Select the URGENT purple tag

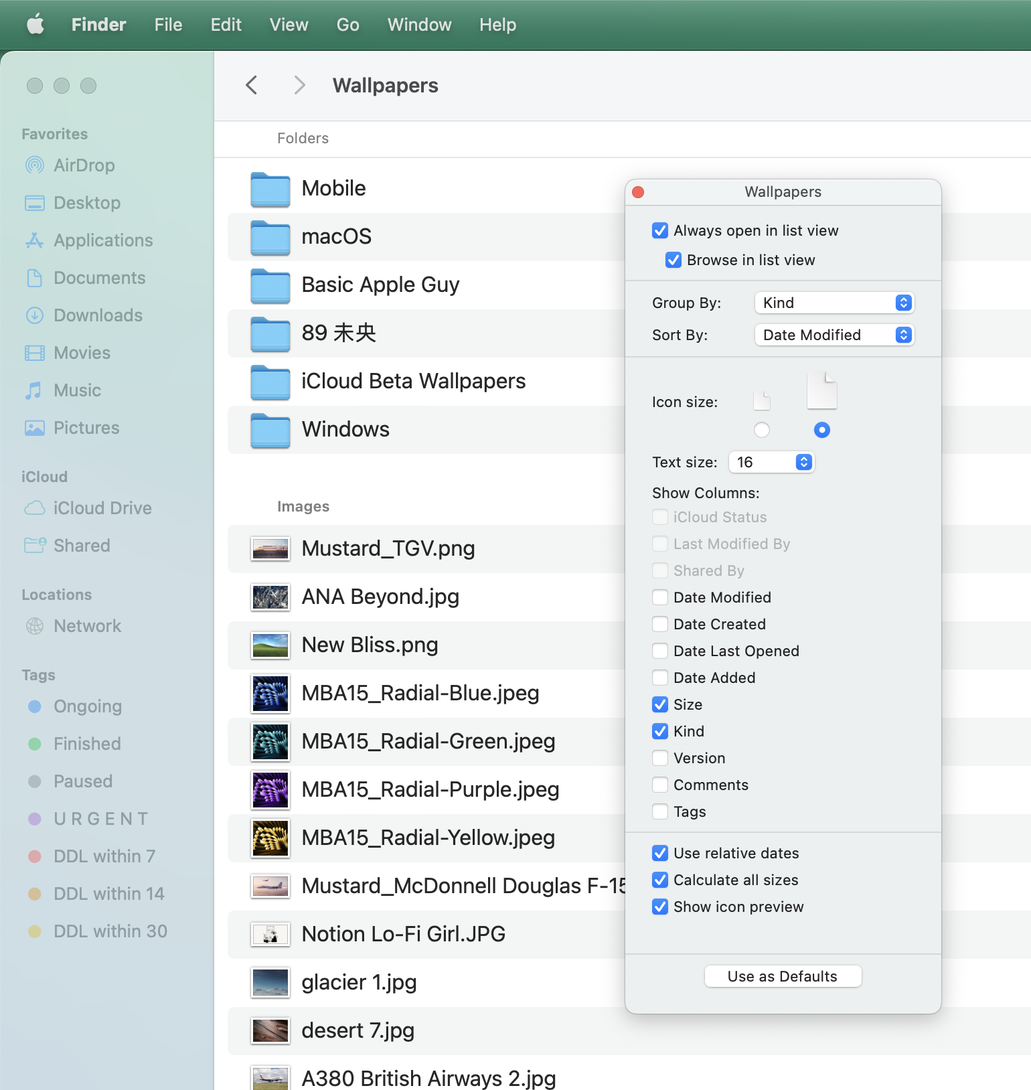(x=100, y=819)
